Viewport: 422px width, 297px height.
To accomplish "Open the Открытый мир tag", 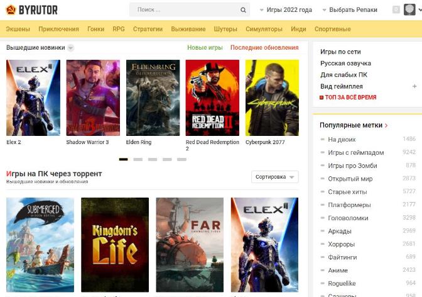I will 350,179.
